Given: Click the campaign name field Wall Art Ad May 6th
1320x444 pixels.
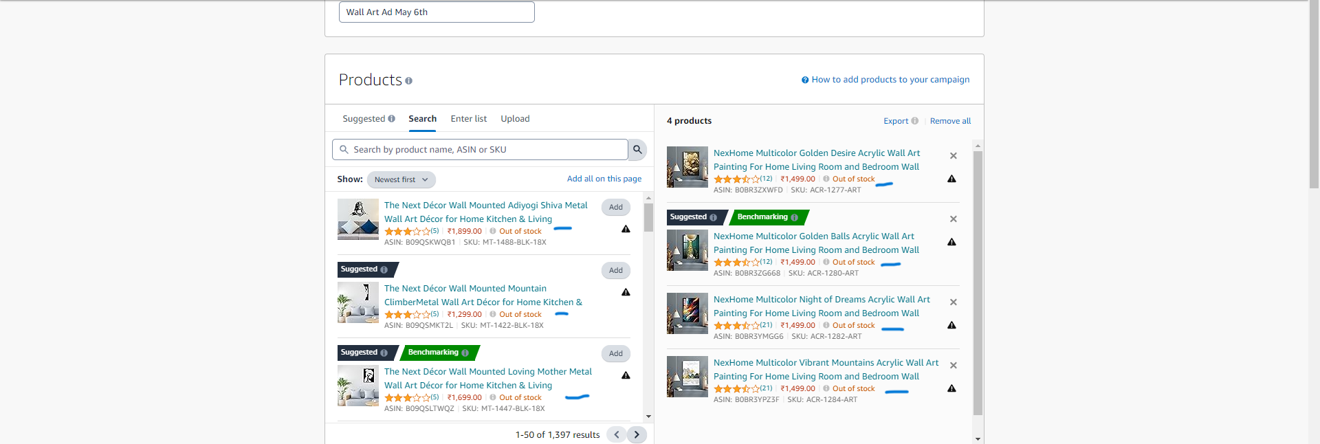Looking at the screenshot, I should coord(437,12).
